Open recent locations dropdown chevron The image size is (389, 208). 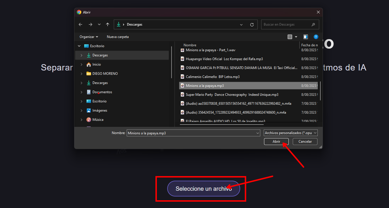coord(99,25)
